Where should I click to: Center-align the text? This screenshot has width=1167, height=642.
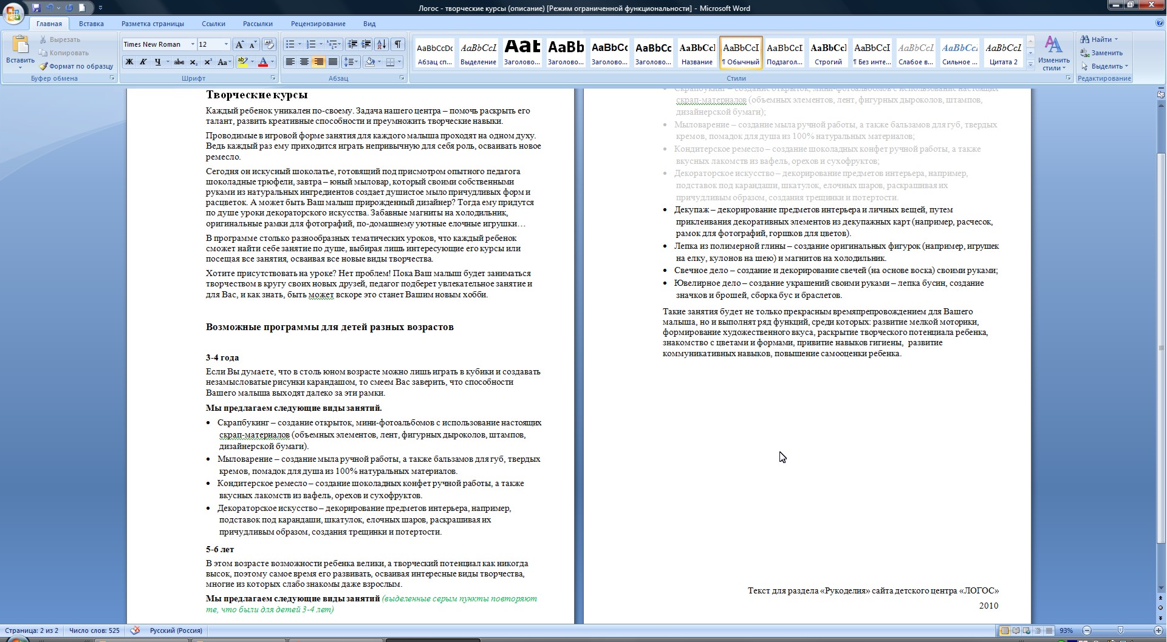pyautogui.click(x=304, y=62)
